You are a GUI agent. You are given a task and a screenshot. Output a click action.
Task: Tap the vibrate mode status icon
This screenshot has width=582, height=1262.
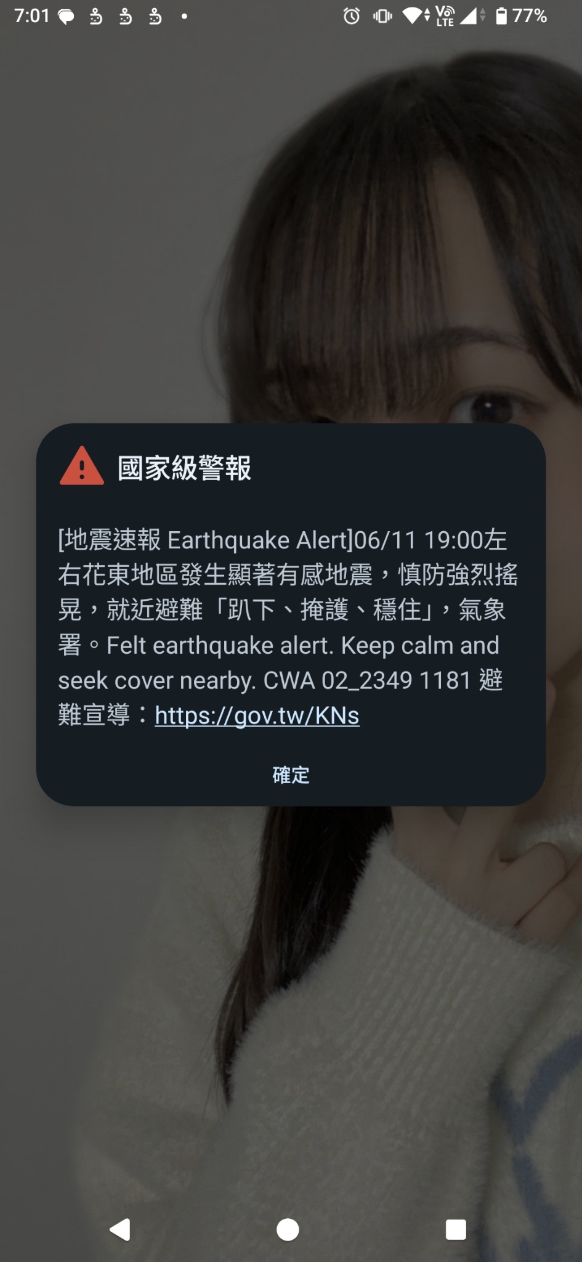coord(382,16)
